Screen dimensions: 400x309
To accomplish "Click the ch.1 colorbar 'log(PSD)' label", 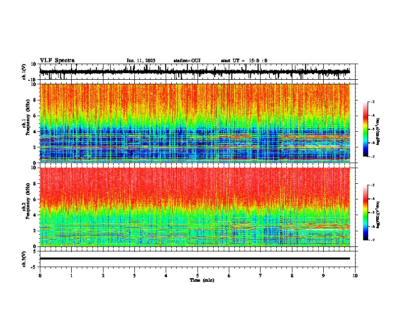I will coord(378,132).
